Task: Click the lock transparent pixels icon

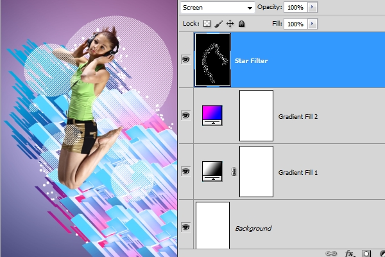Action: [x=207, y=24]
